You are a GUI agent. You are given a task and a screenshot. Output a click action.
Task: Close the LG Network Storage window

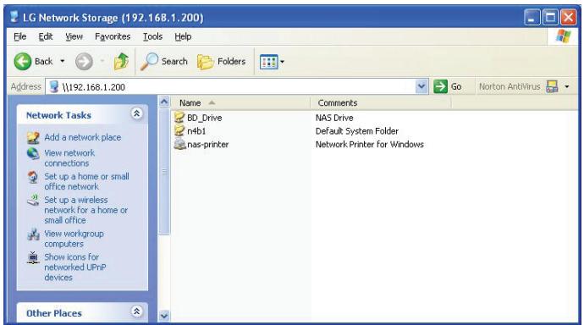click(x=569, y=18)
